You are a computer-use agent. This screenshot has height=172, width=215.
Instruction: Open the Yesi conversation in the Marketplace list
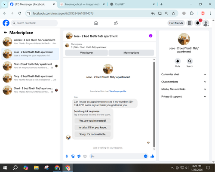[30, 66]
